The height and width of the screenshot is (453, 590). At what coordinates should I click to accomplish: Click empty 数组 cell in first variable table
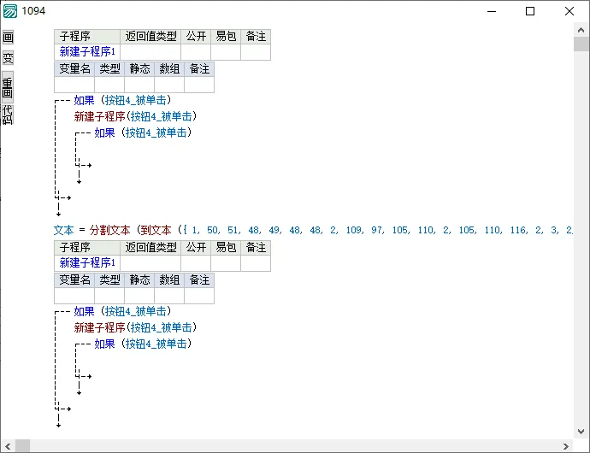point(169,85)
